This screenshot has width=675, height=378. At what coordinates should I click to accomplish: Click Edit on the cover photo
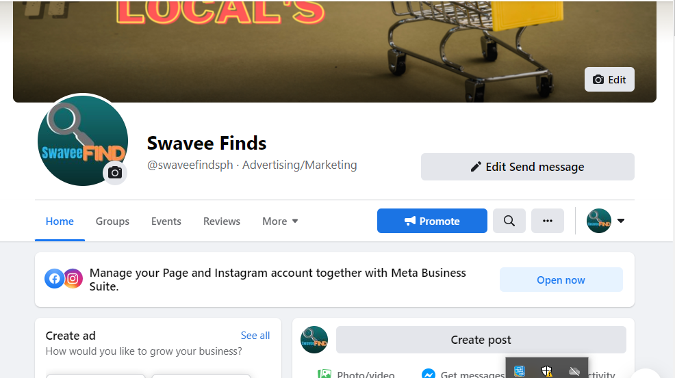point(609,79)
